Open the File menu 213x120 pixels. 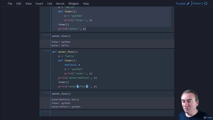click(x=10, y=4)
